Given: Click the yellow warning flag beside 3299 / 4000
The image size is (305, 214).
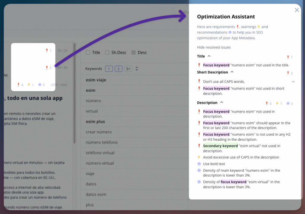Looking at the screenshot, I should coord(29,85).
